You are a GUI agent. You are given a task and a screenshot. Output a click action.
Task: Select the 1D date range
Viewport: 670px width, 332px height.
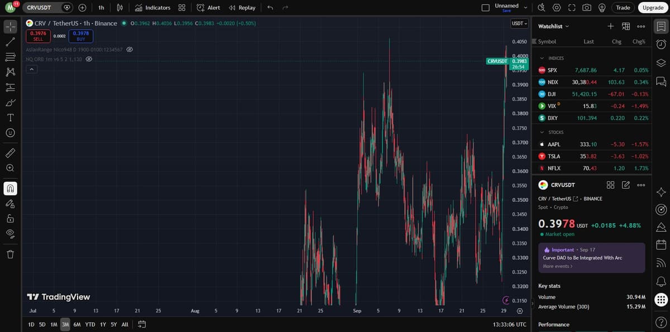tap(31, 324)
